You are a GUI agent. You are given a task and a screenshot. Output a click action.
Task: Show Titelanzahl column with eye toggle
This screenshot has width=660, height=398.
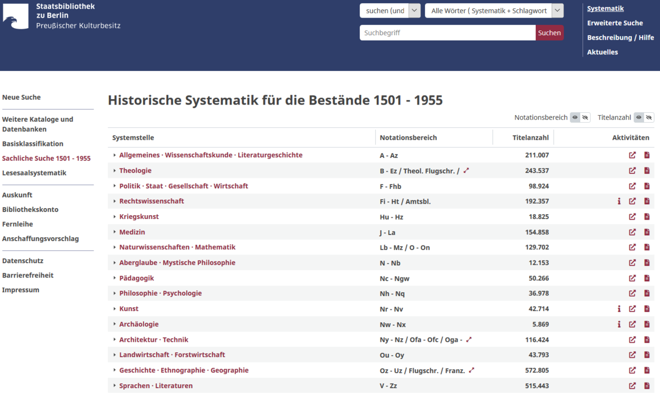tap(639, 117)
